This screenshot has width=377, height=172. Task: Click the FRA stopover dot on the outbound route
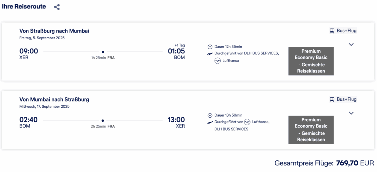click(103, 52)
